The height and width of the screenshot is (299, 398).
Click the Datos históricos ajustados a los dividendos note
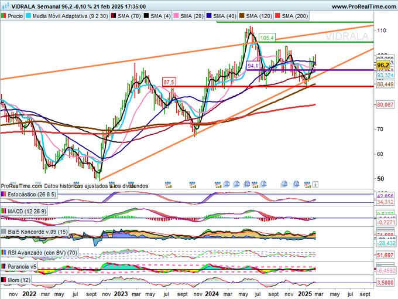[96, 186]
